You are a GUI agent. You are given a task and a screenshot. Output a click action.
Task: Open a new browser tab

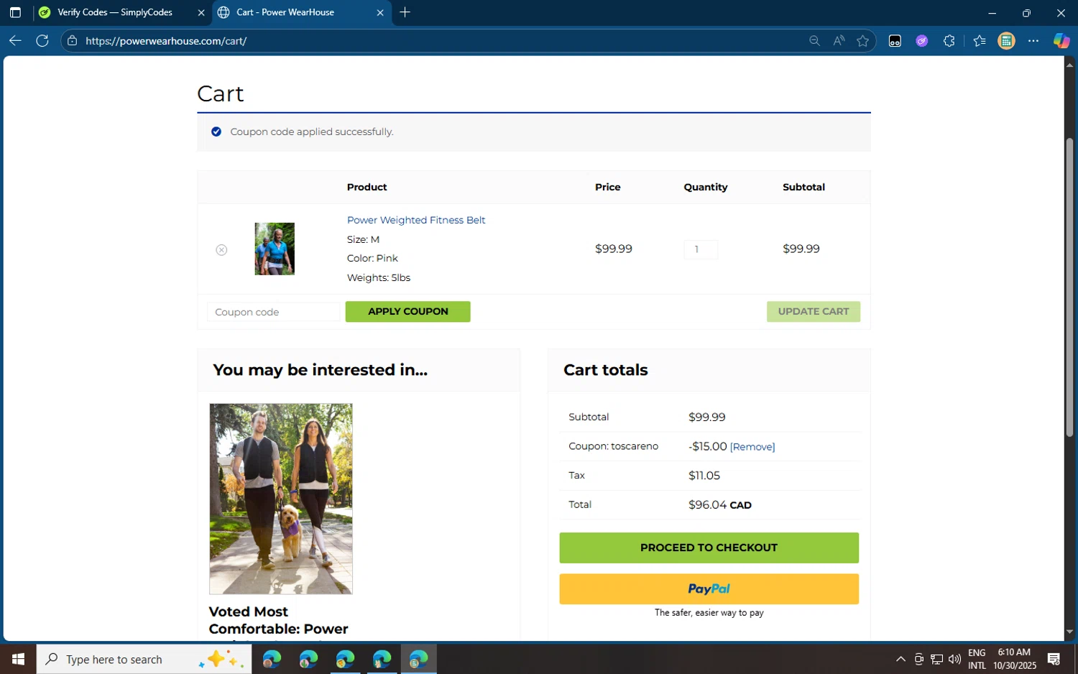tap(405, 12)
